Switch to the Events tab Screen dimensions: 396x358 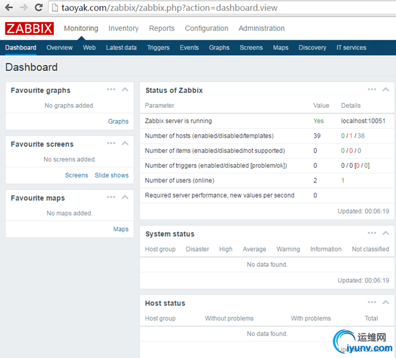tap(189, 48)
